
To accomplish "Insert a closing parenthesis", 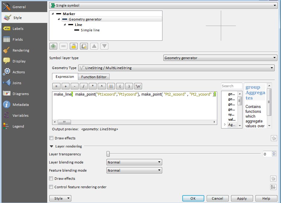I will coord(129,86).
